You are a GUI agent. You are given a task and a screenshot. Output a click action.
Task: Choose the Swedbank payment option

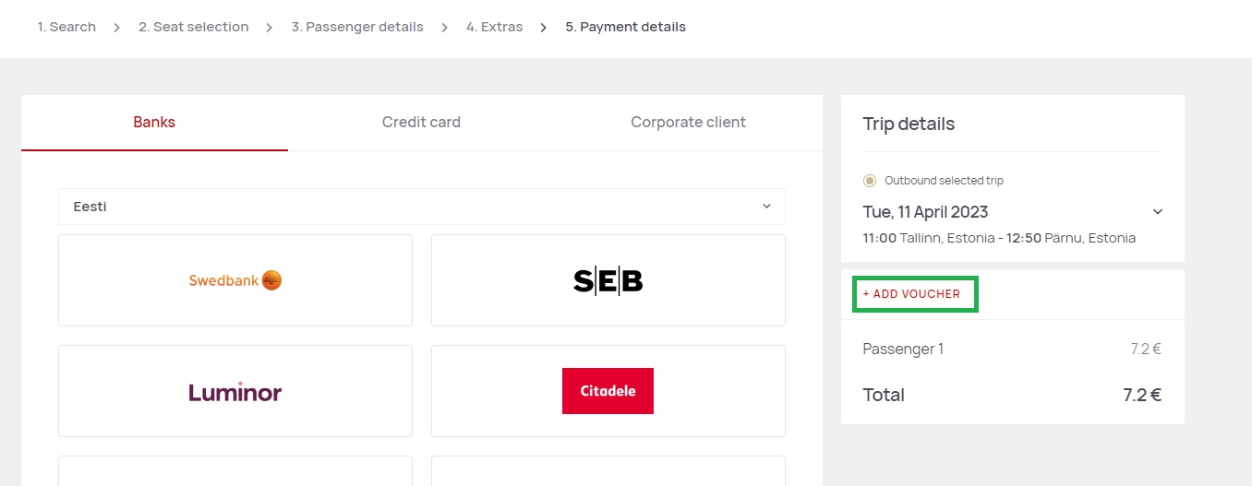click(x=235, y=280)
